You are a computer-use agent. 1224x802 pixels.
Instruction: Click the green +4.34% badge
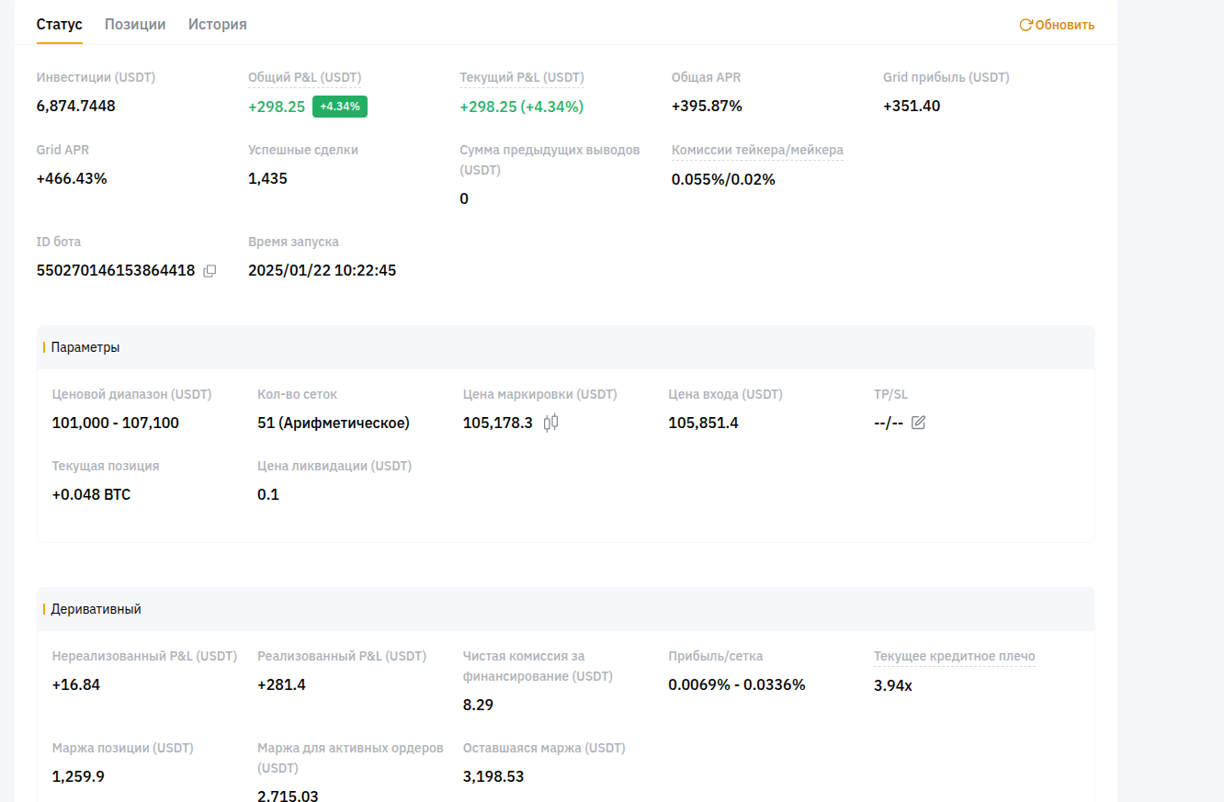click(x=340, y=107)
